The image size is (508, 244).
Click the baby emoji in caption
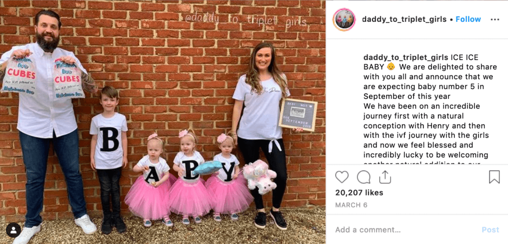pos(391,67)
